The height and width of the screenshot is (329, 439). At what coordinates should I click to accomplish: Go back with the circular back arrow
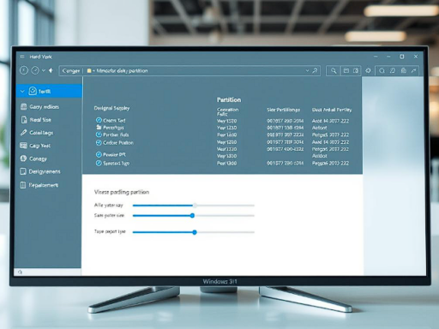24,70
